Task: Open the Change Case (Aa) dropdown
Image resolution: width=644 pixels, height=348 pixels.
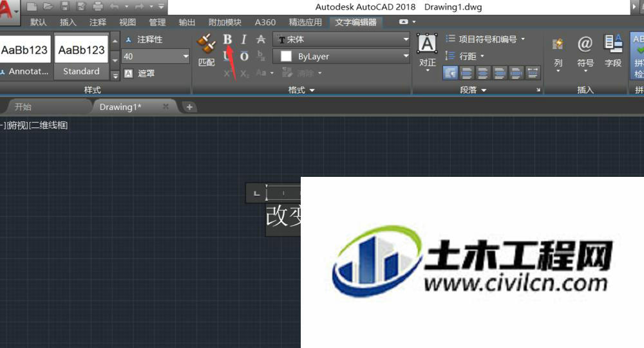Action: [265, 73]
